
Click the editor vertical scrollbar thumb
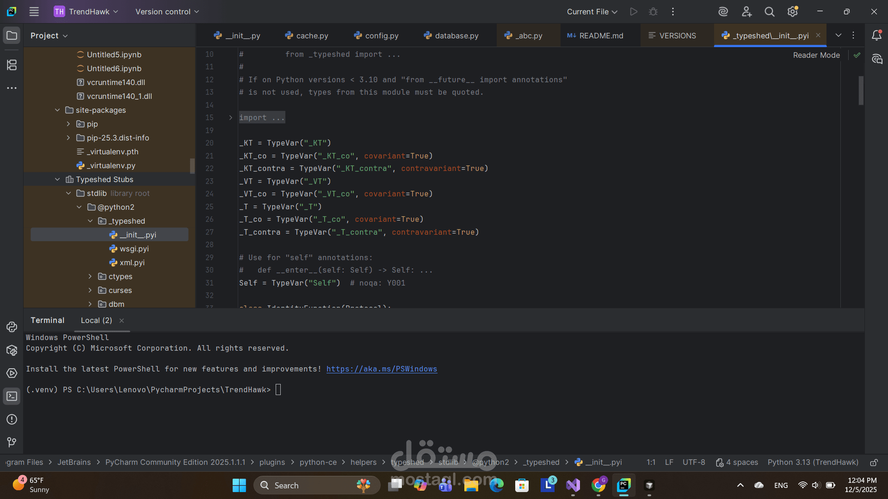(x=861, y=90)
